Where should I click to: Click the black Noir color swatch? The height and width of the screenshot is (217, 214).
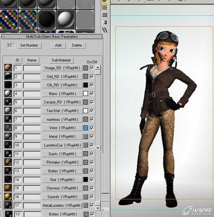86,179
